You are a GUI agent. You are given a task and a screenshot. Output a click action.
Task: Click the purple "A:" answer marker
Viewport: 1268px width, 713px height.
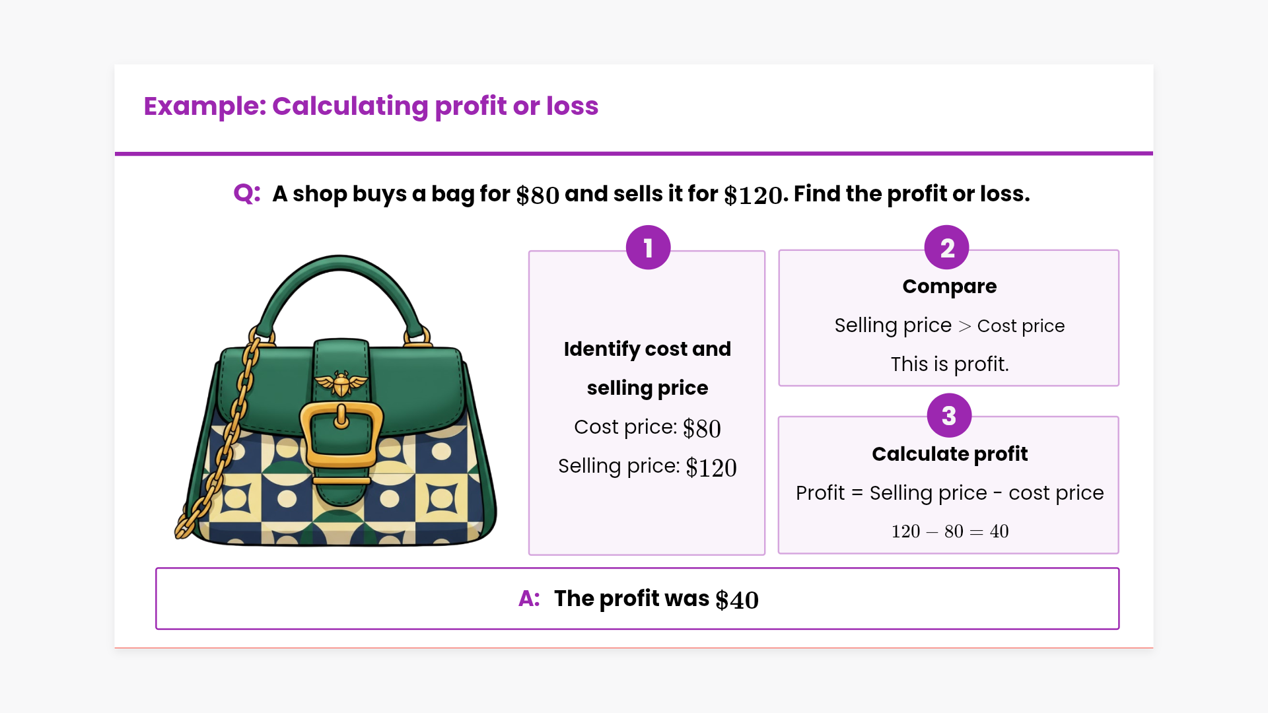(x=529, y=598)
